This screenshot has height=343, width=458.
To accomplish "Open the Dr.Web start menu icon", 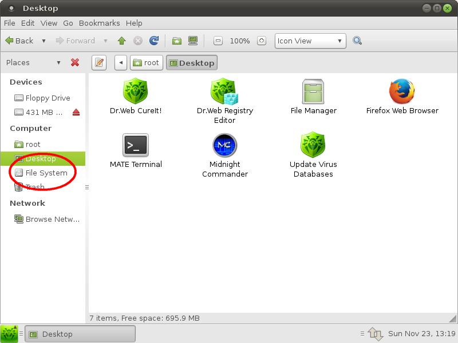I will click(9, 334).
